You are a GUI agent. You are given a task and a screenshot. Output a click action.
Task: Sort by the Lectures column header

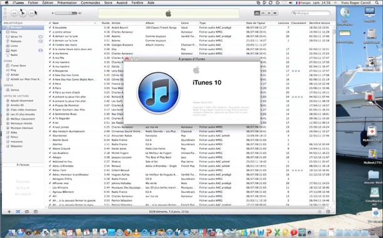(x=283, y=23)
